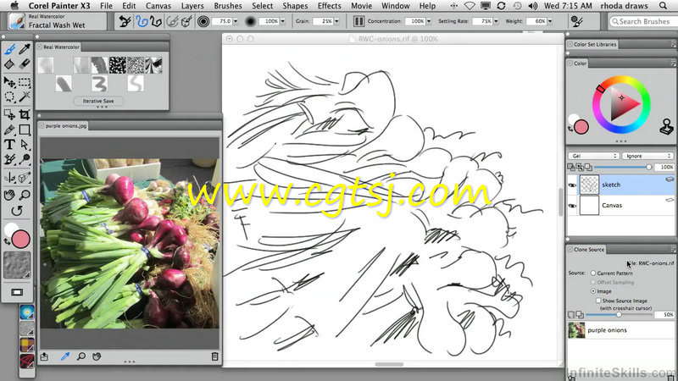Image resolution: width=678 pixels, height=381 pixels.
Task: Hide the Canvas layer
Action: click(572, 206)
